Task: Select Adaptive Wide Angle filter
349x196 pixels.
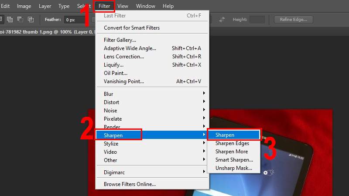Action: (152, 48)
